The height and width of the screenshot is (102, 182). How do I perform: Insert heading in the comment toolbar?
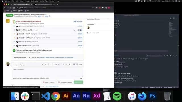[42, 64]
